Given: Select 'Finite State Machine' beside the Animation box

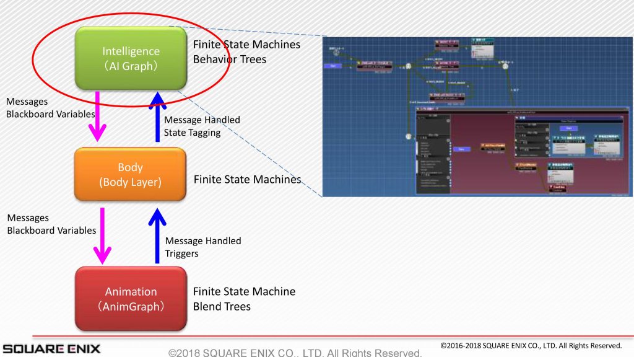Looking at the screenshot, I should tap(244, 291).
